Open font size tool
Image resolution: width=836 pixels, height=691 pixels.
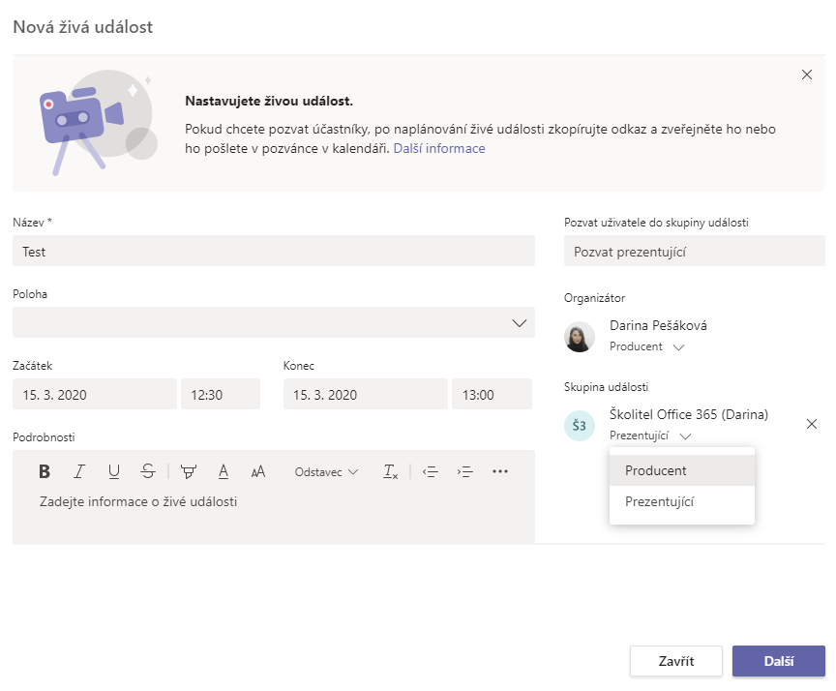click(x=258, y=471)
